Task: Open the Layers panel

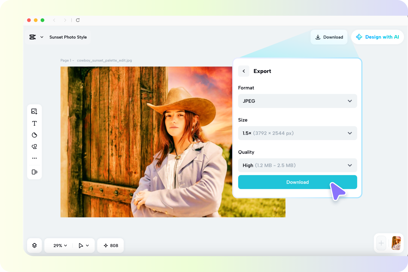Action: (34, 245)
